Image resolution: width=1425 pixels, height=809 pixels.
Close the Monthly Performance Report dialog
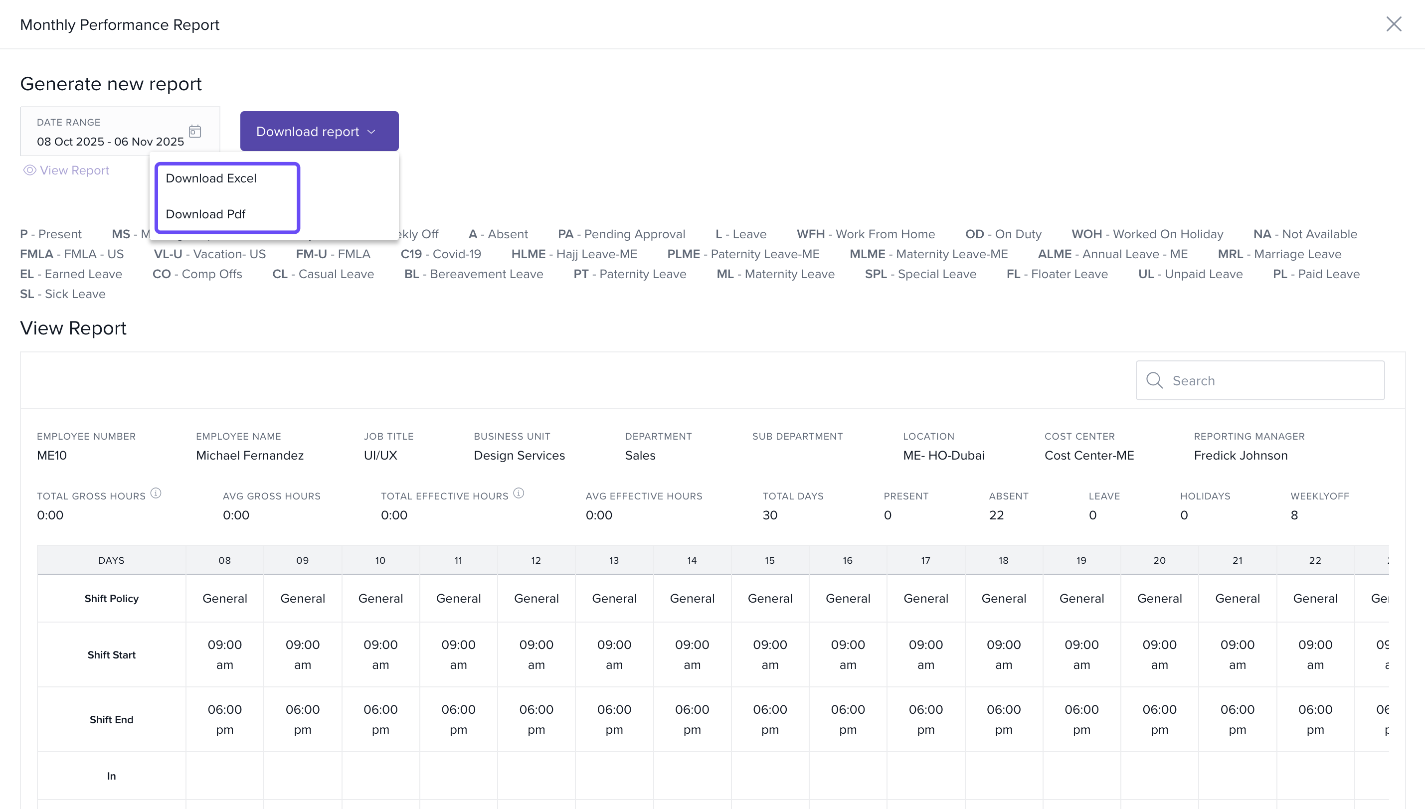point(1393,24)
